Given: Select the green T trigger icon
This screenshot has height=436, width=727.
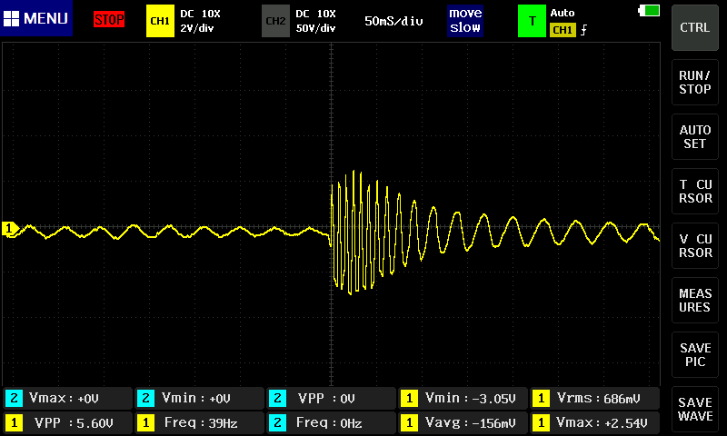Looking at the screenshot, I should 532,20.
